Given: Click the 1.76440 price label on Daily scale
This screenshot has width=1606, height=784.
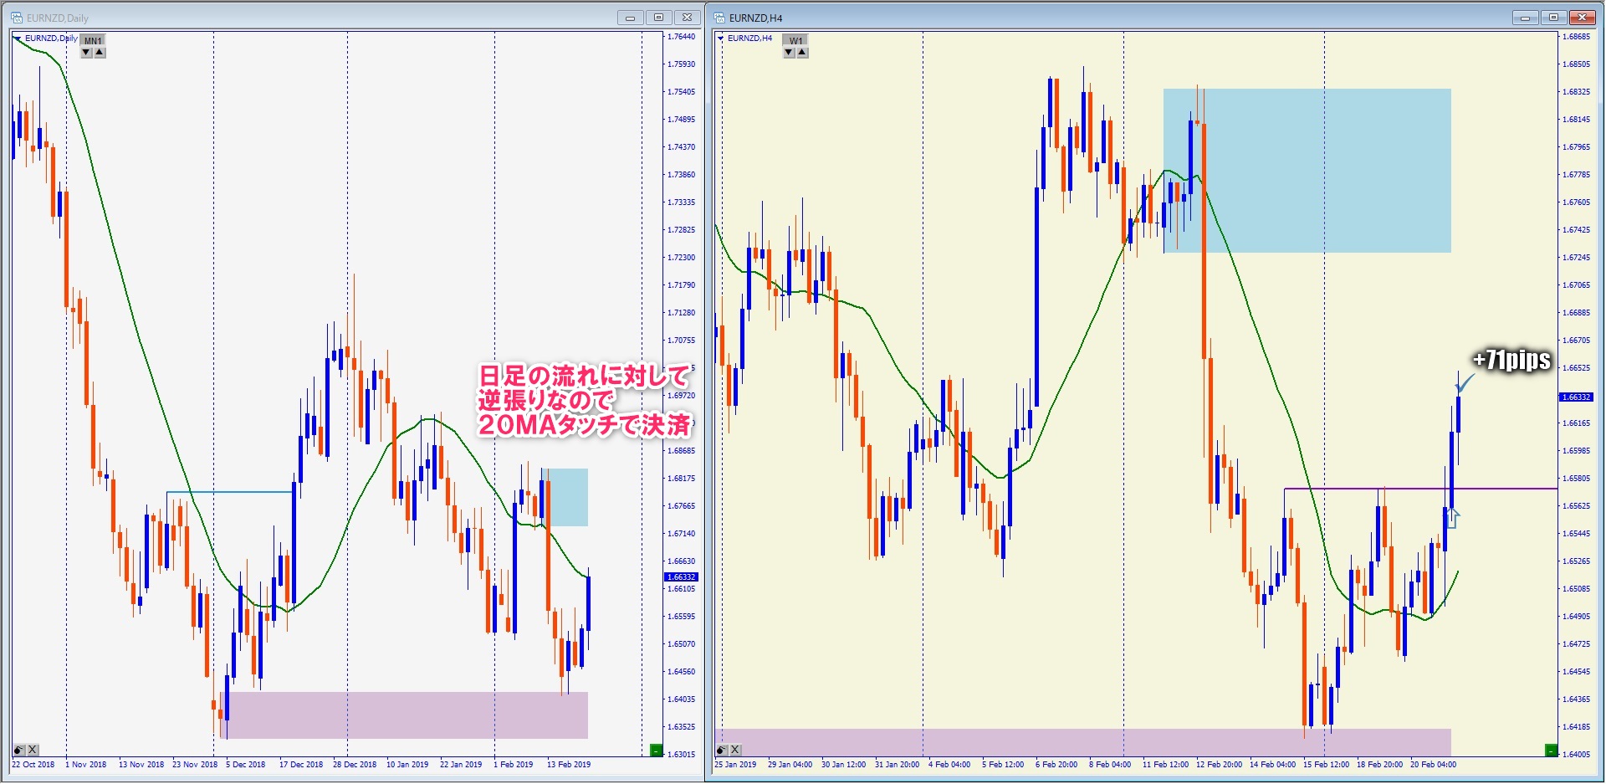Looking at the screenshot, I should tap(681, 37).
